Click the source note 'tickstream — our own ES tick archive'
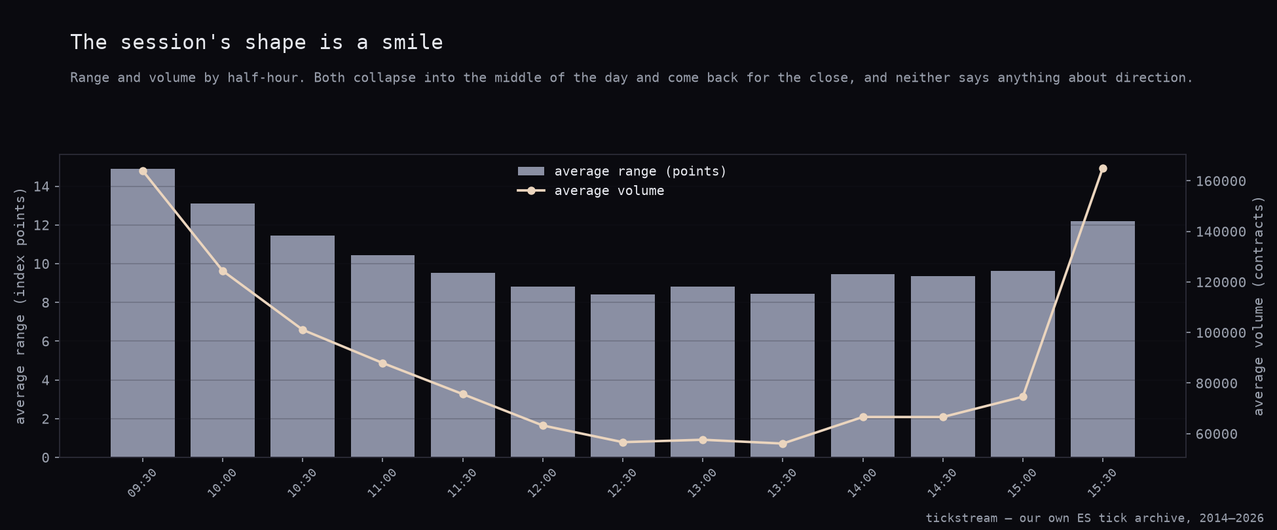Viewport: 1277px width, 530px height. (1059, 518)
